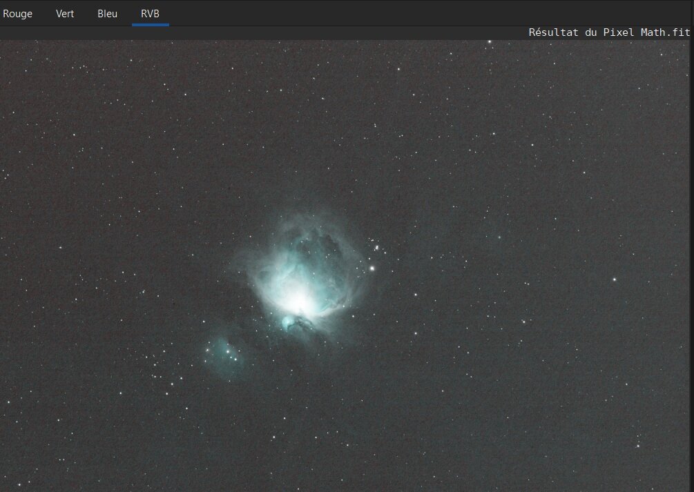Select the Bleu channel tab
694x492 pixels.
(108, 14)
